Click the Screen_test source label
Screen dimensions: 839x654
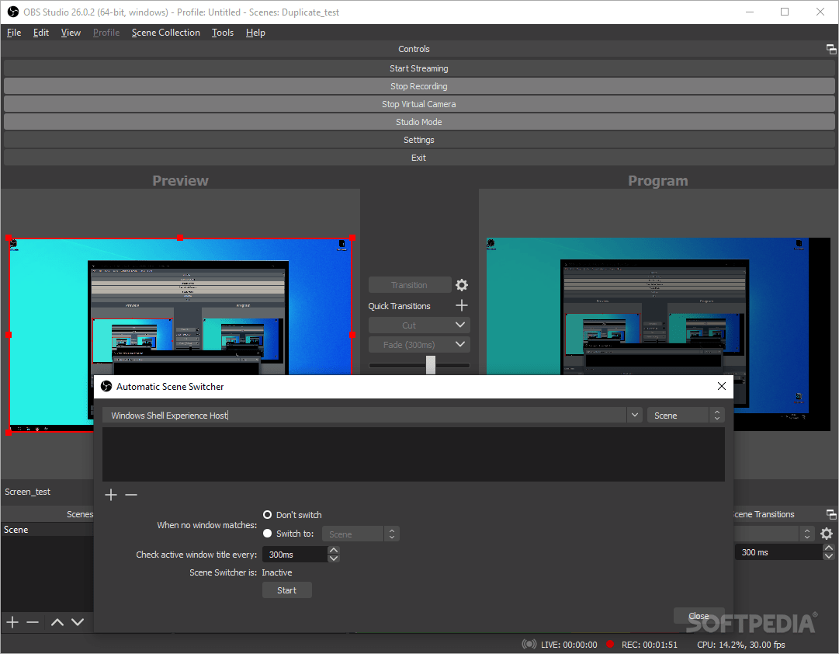tap(27, 492)
